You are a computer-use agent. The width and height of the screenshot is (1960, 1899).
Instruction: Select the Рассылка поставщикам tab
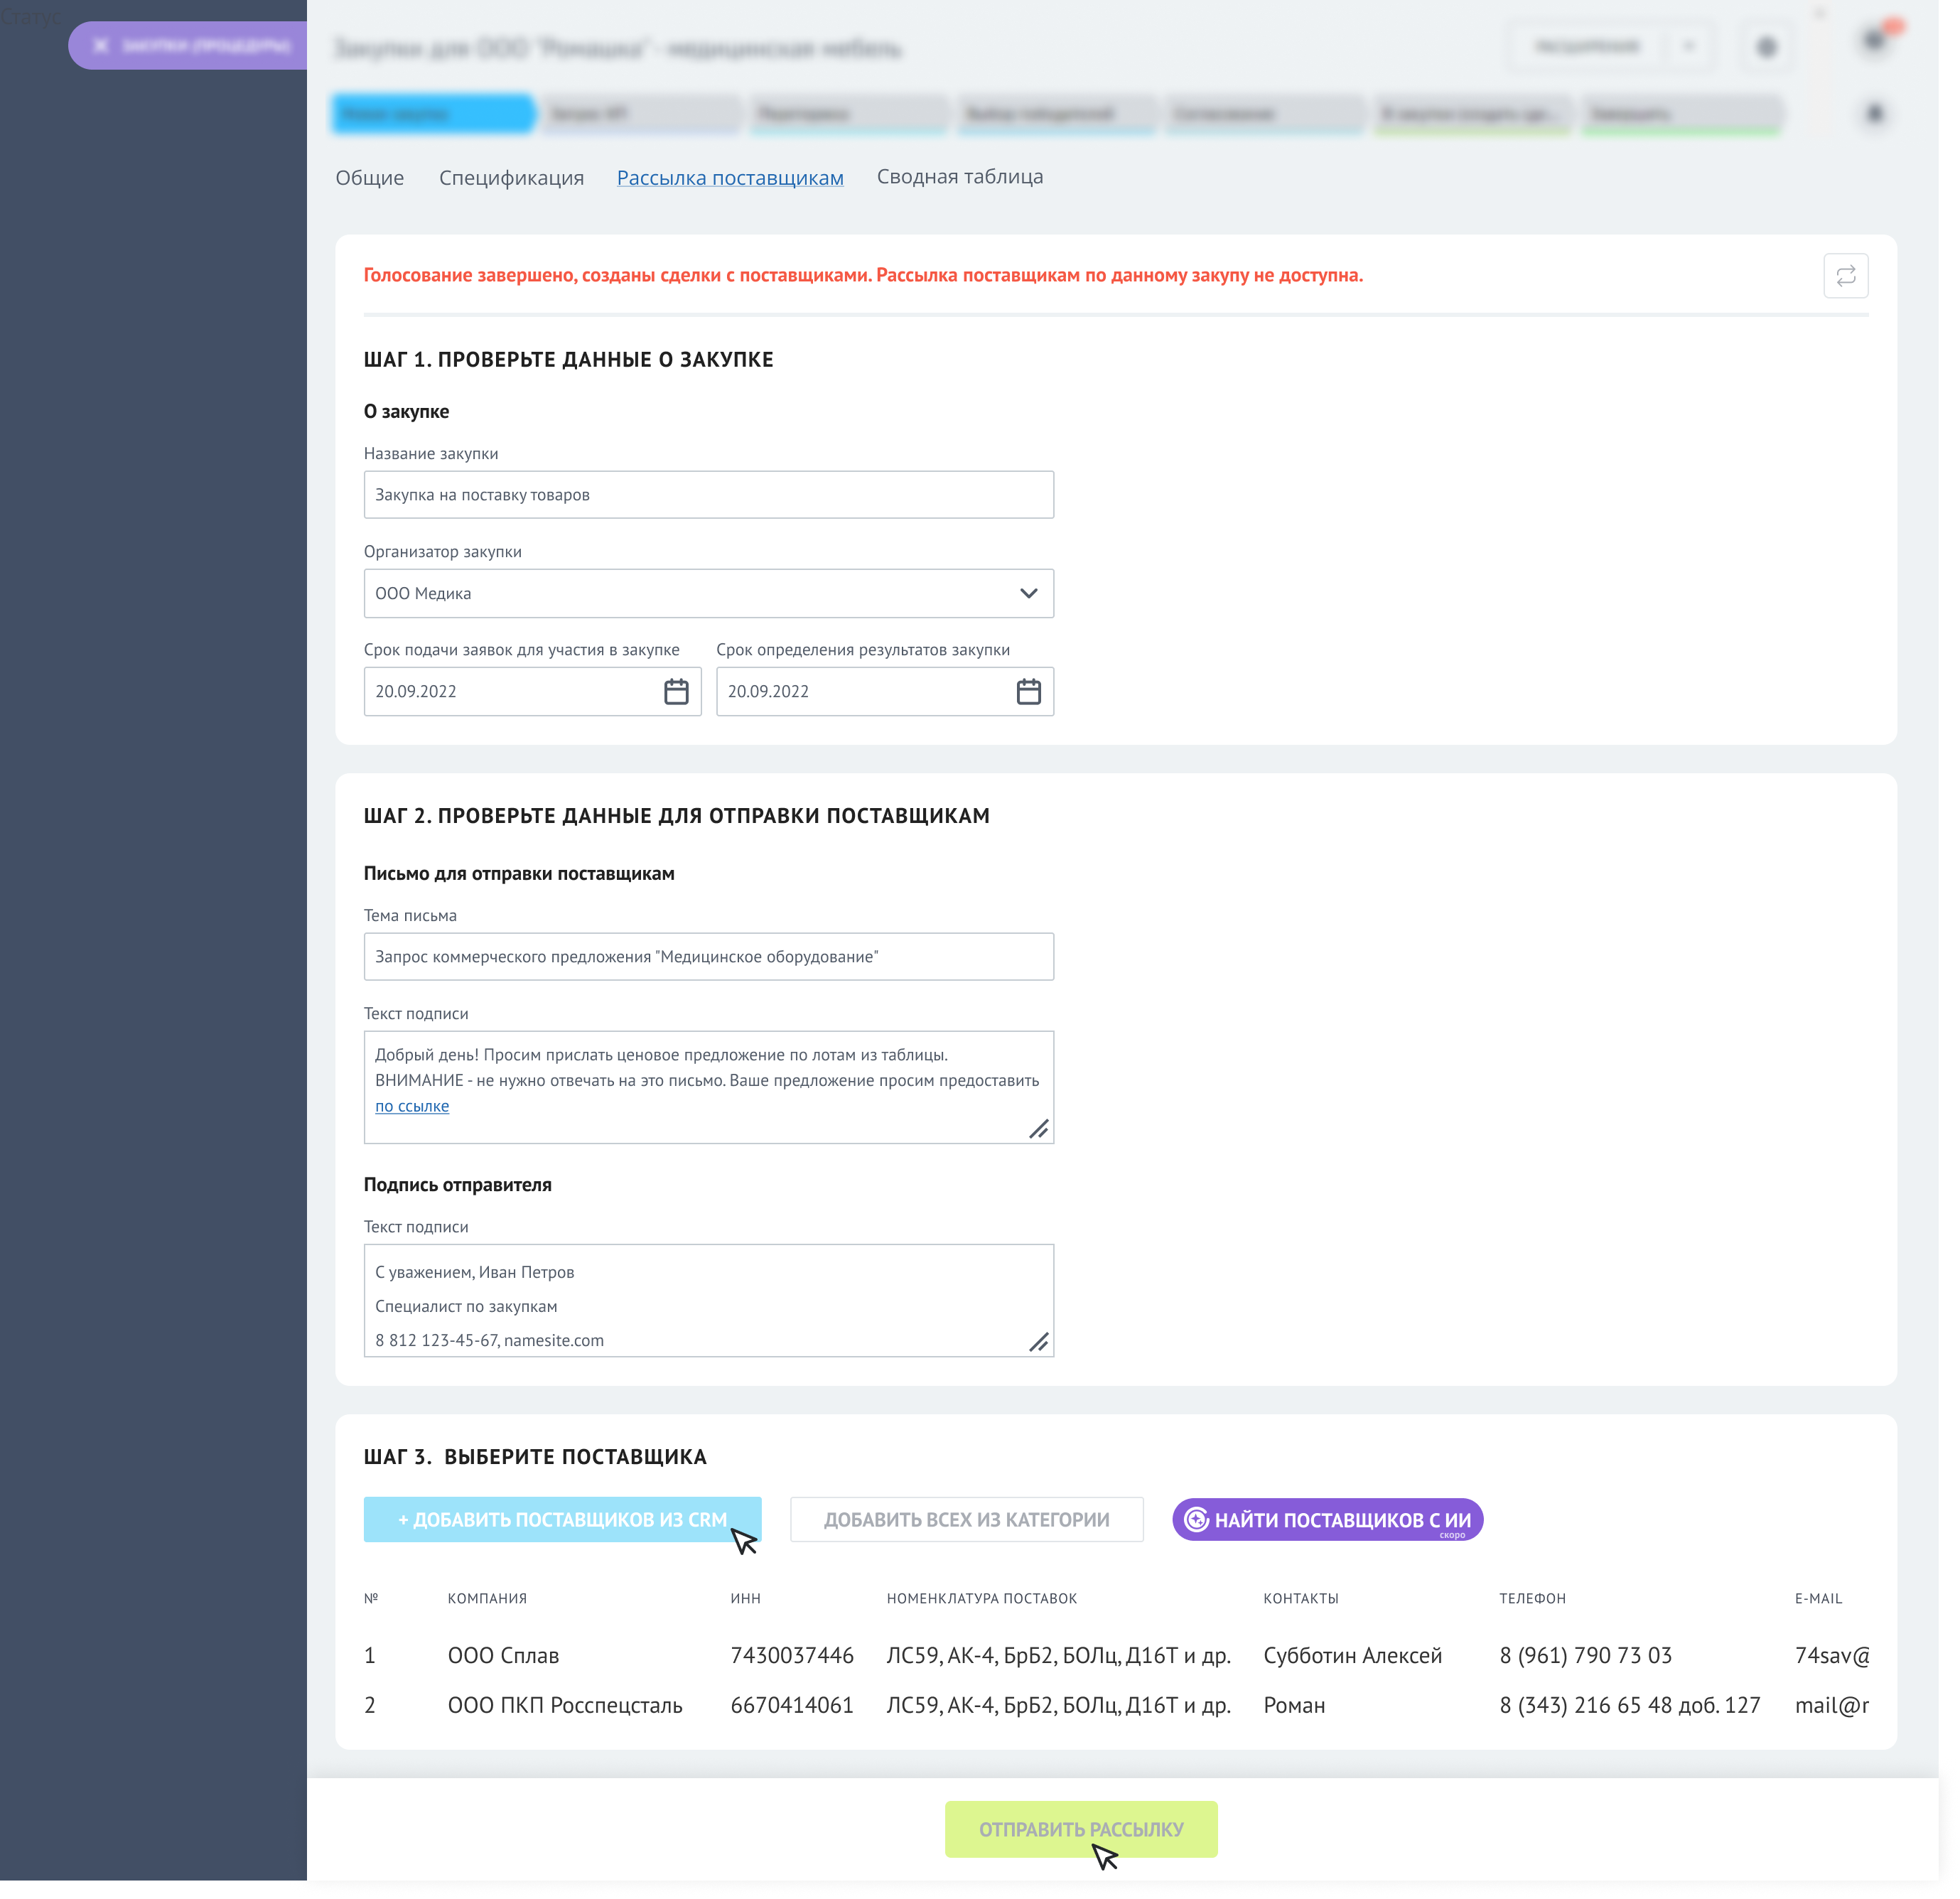pyautogui.click(x=730, y=178)
